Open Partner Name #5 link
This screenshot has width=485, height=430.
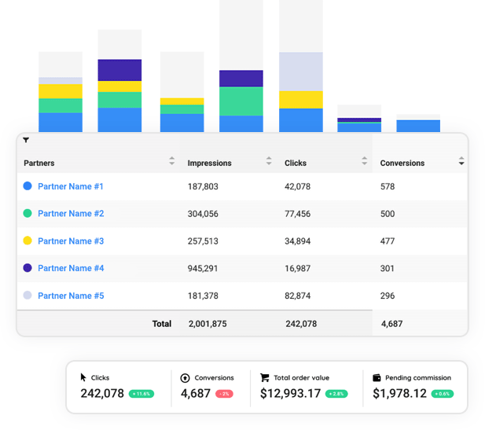pos(71,296)
